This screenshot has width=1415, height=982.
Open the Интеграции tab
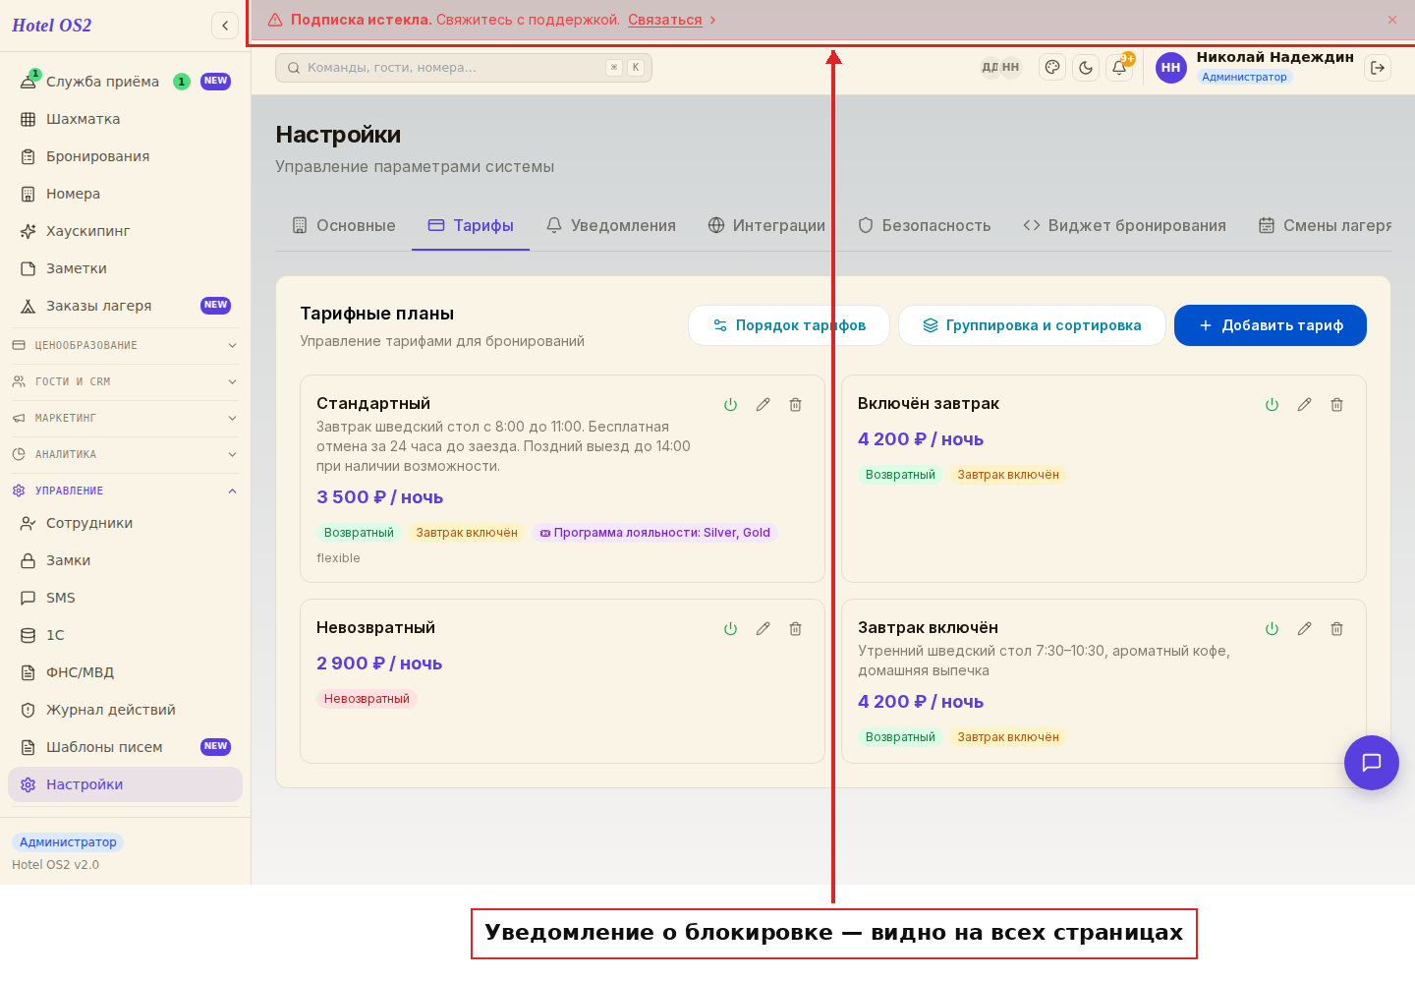pyautogui.click(x=766, y=226)
